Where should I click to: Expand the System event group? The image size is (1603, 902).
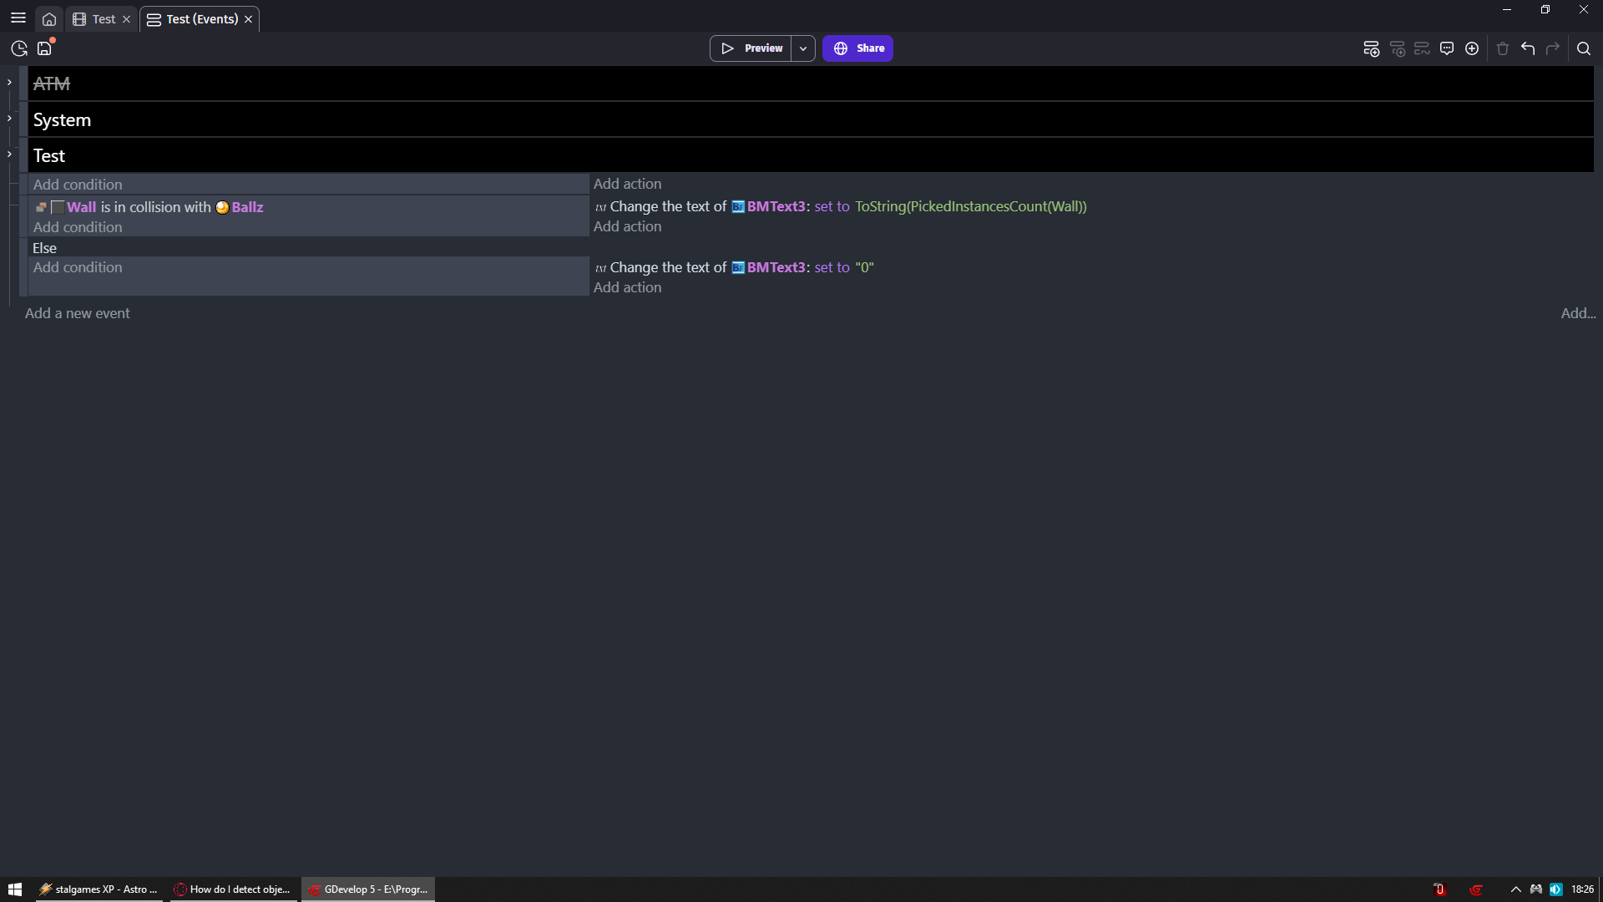(9, 119)
